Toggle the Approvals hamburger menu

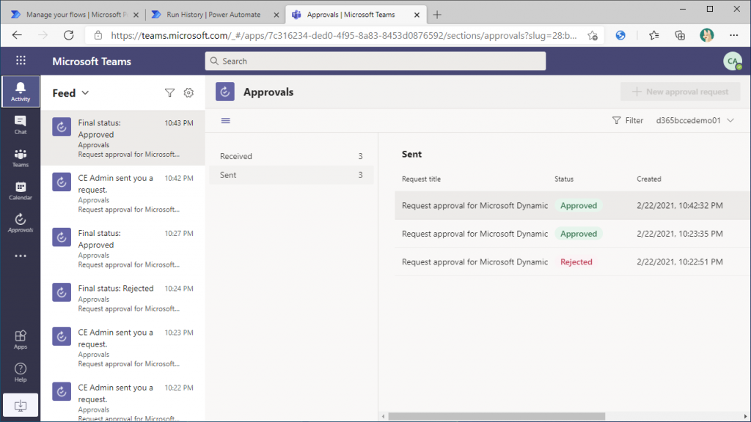tap(226, 121)
